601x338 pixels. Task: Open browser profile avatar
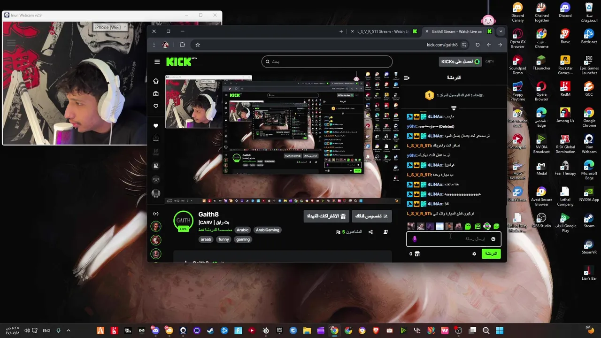coord(165,45)
